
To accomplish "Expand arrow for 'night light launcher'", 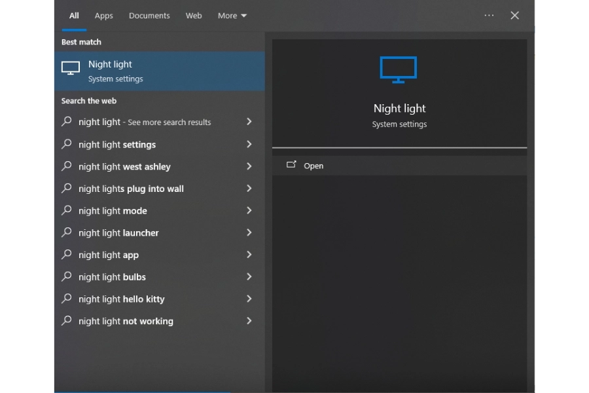I will [249, 233].
